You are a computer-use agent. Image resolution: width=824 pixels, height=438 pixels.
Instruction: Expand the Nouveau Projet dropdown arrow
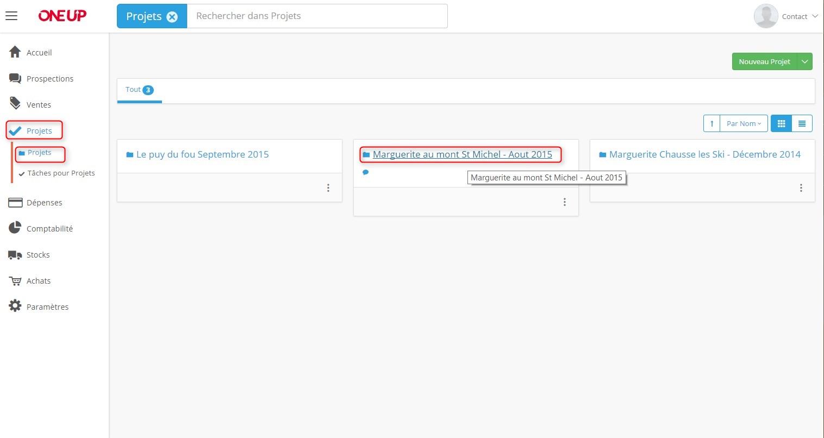[804, 61]
